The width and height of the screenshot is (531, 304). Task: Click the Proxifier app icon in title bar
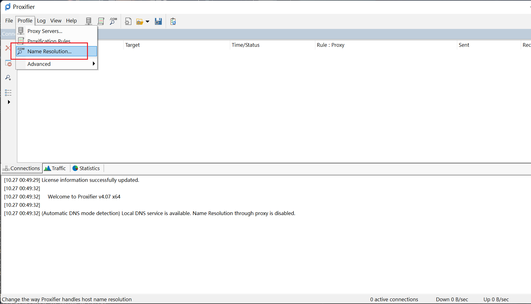click(8, 7)
